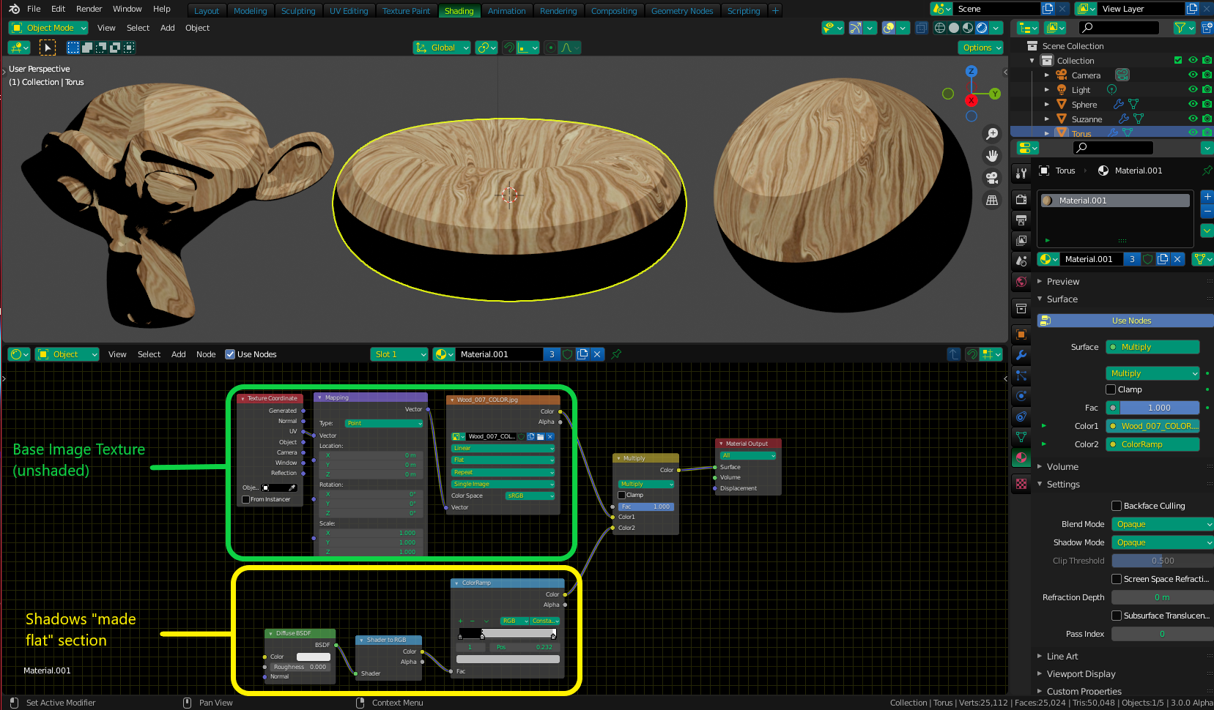Open the Scene properties tab

[x=1021, y=261]
